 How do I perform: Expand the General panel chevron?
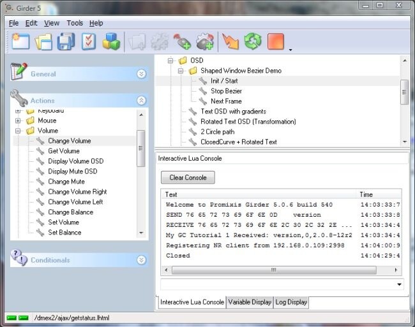[x=141, y=74]
